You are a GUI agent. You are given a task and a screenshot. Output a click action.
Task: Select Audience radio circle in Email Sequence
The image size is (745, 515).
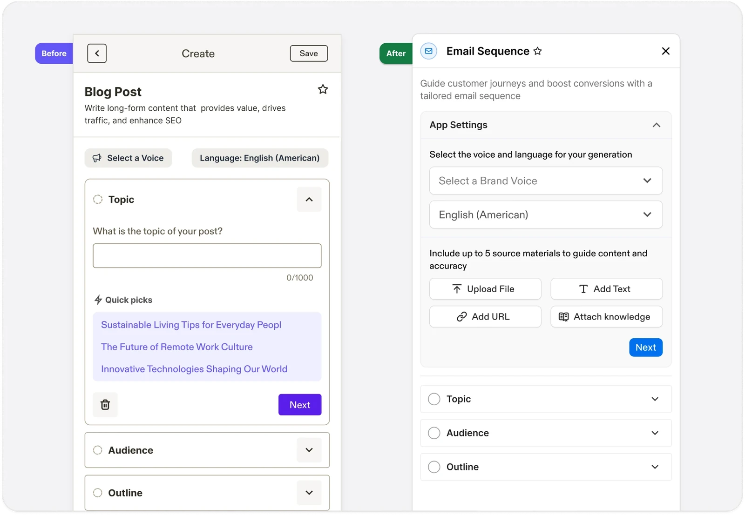pos(434,433)
